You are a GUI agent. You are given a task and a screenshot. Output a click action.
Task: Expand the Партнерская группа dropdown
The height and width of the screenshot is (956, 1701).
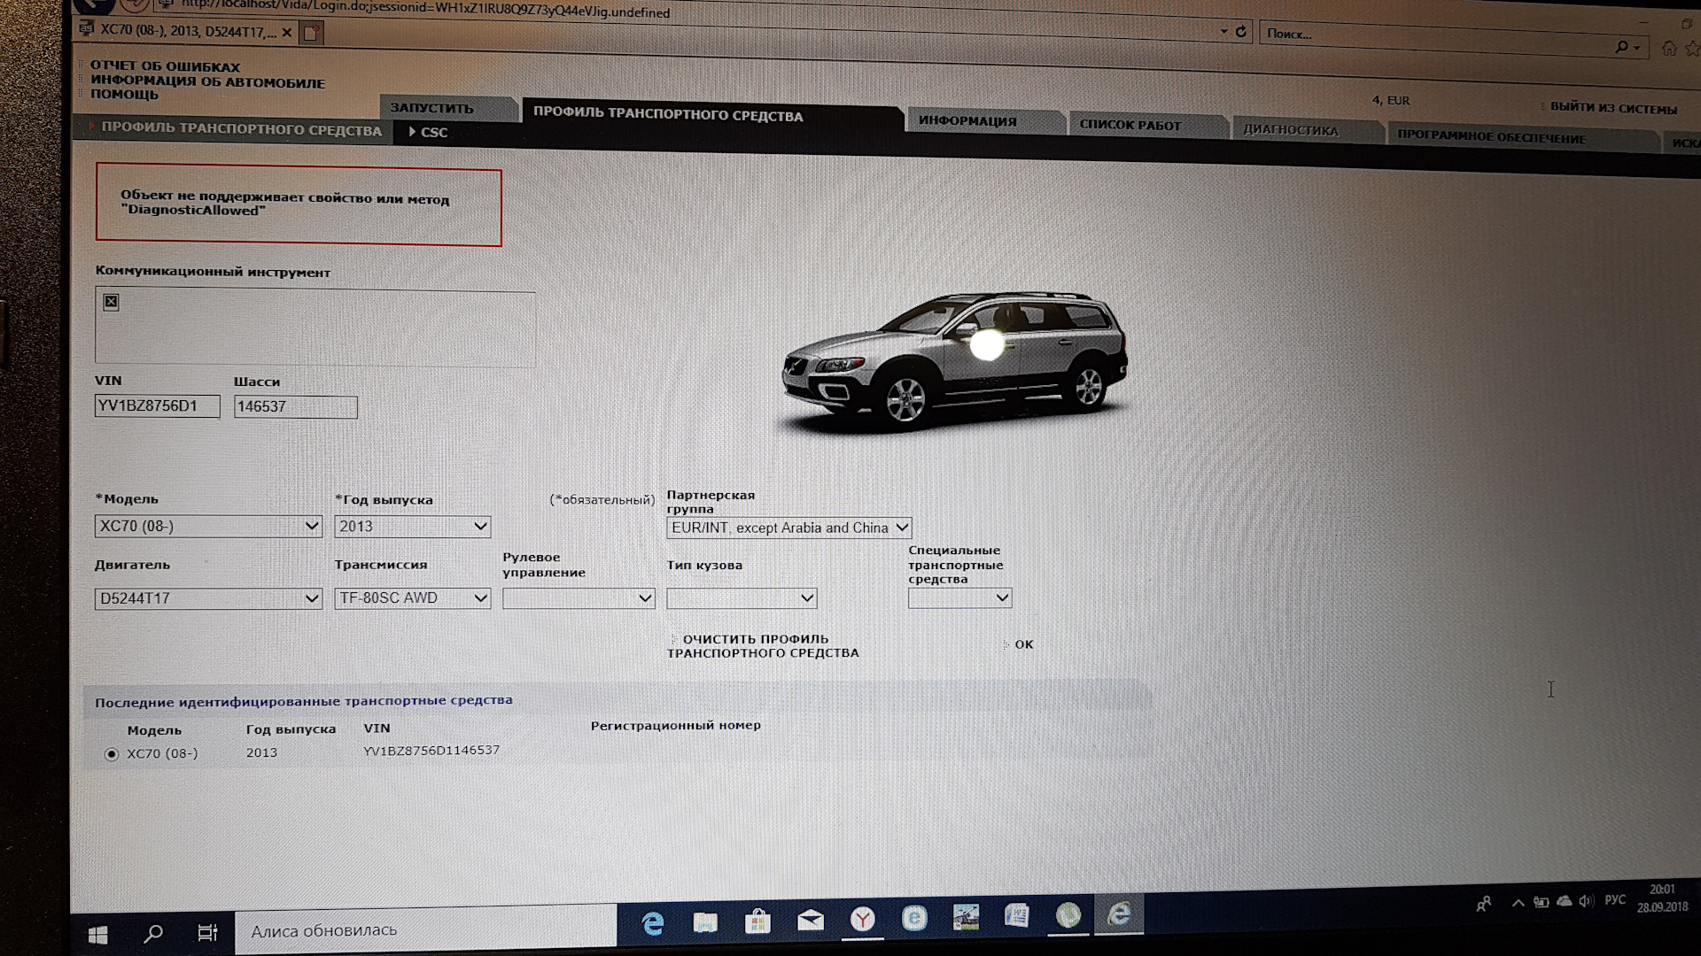pyautogui.click(x=788, y=528)
